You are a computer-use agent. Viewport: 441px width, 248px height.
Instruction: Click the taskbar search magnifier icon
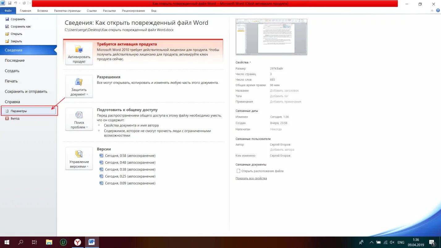point(21,242)
